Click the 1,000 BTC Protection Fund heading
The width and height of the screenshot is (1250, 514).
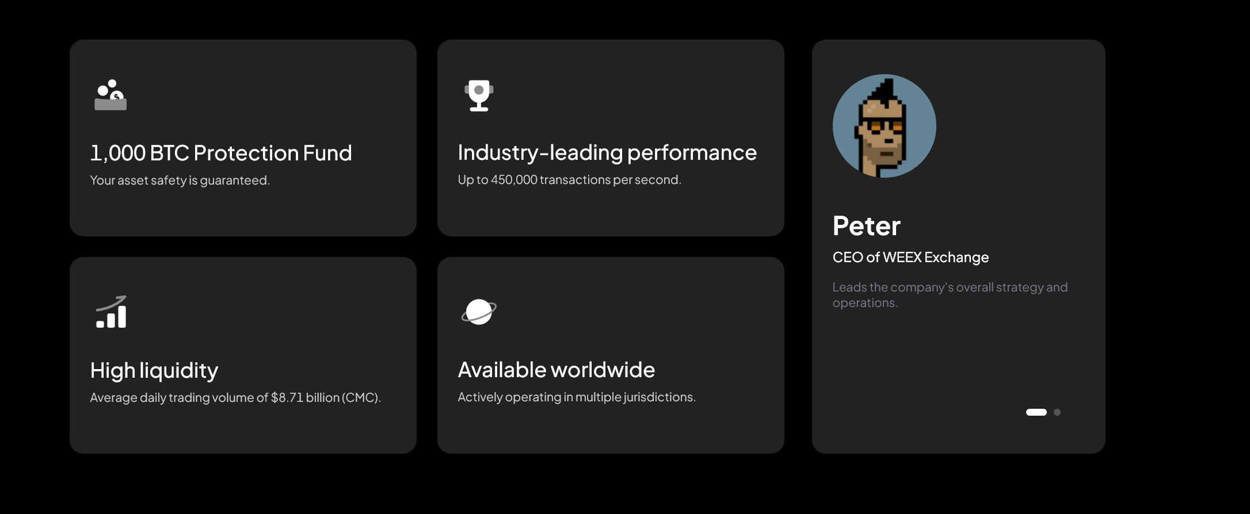click(221, 153)
